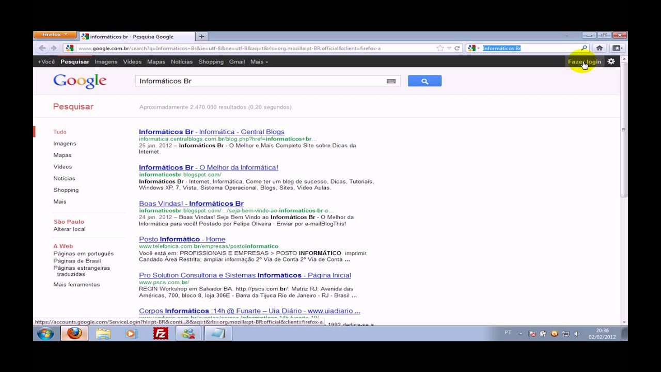
Task: Click the Google logo
Action: 80,81
